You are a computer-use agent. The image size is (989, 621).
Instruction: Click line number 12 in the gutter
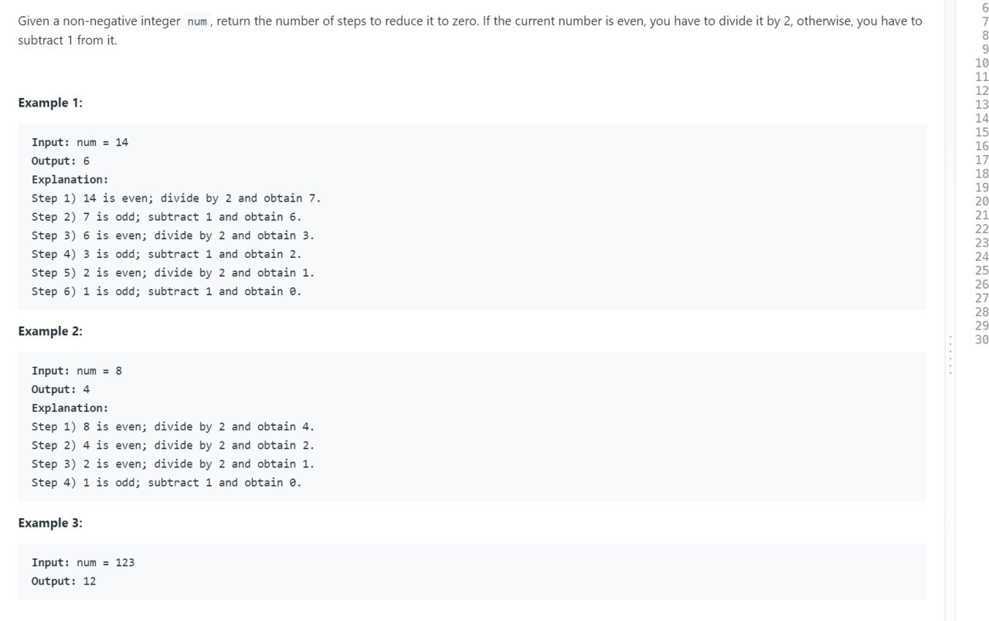click(x=982, y=90)
